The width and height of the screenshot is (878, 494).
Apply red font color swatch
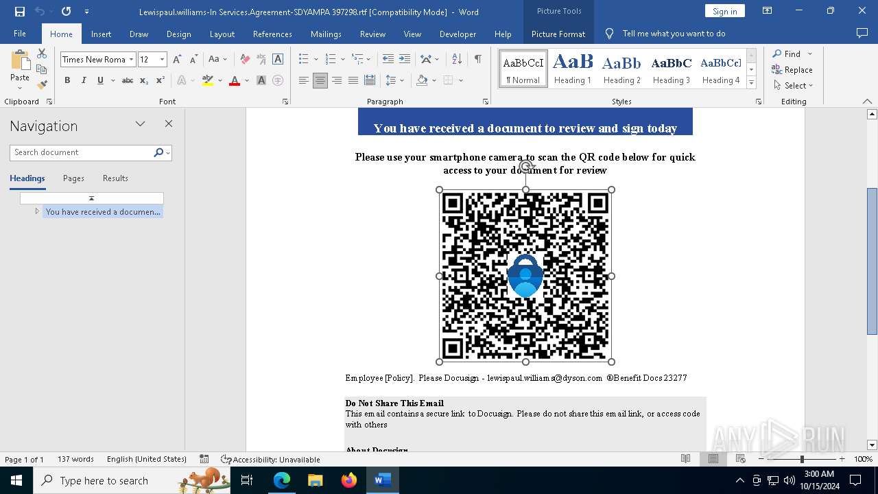click(x=235, y=80)
